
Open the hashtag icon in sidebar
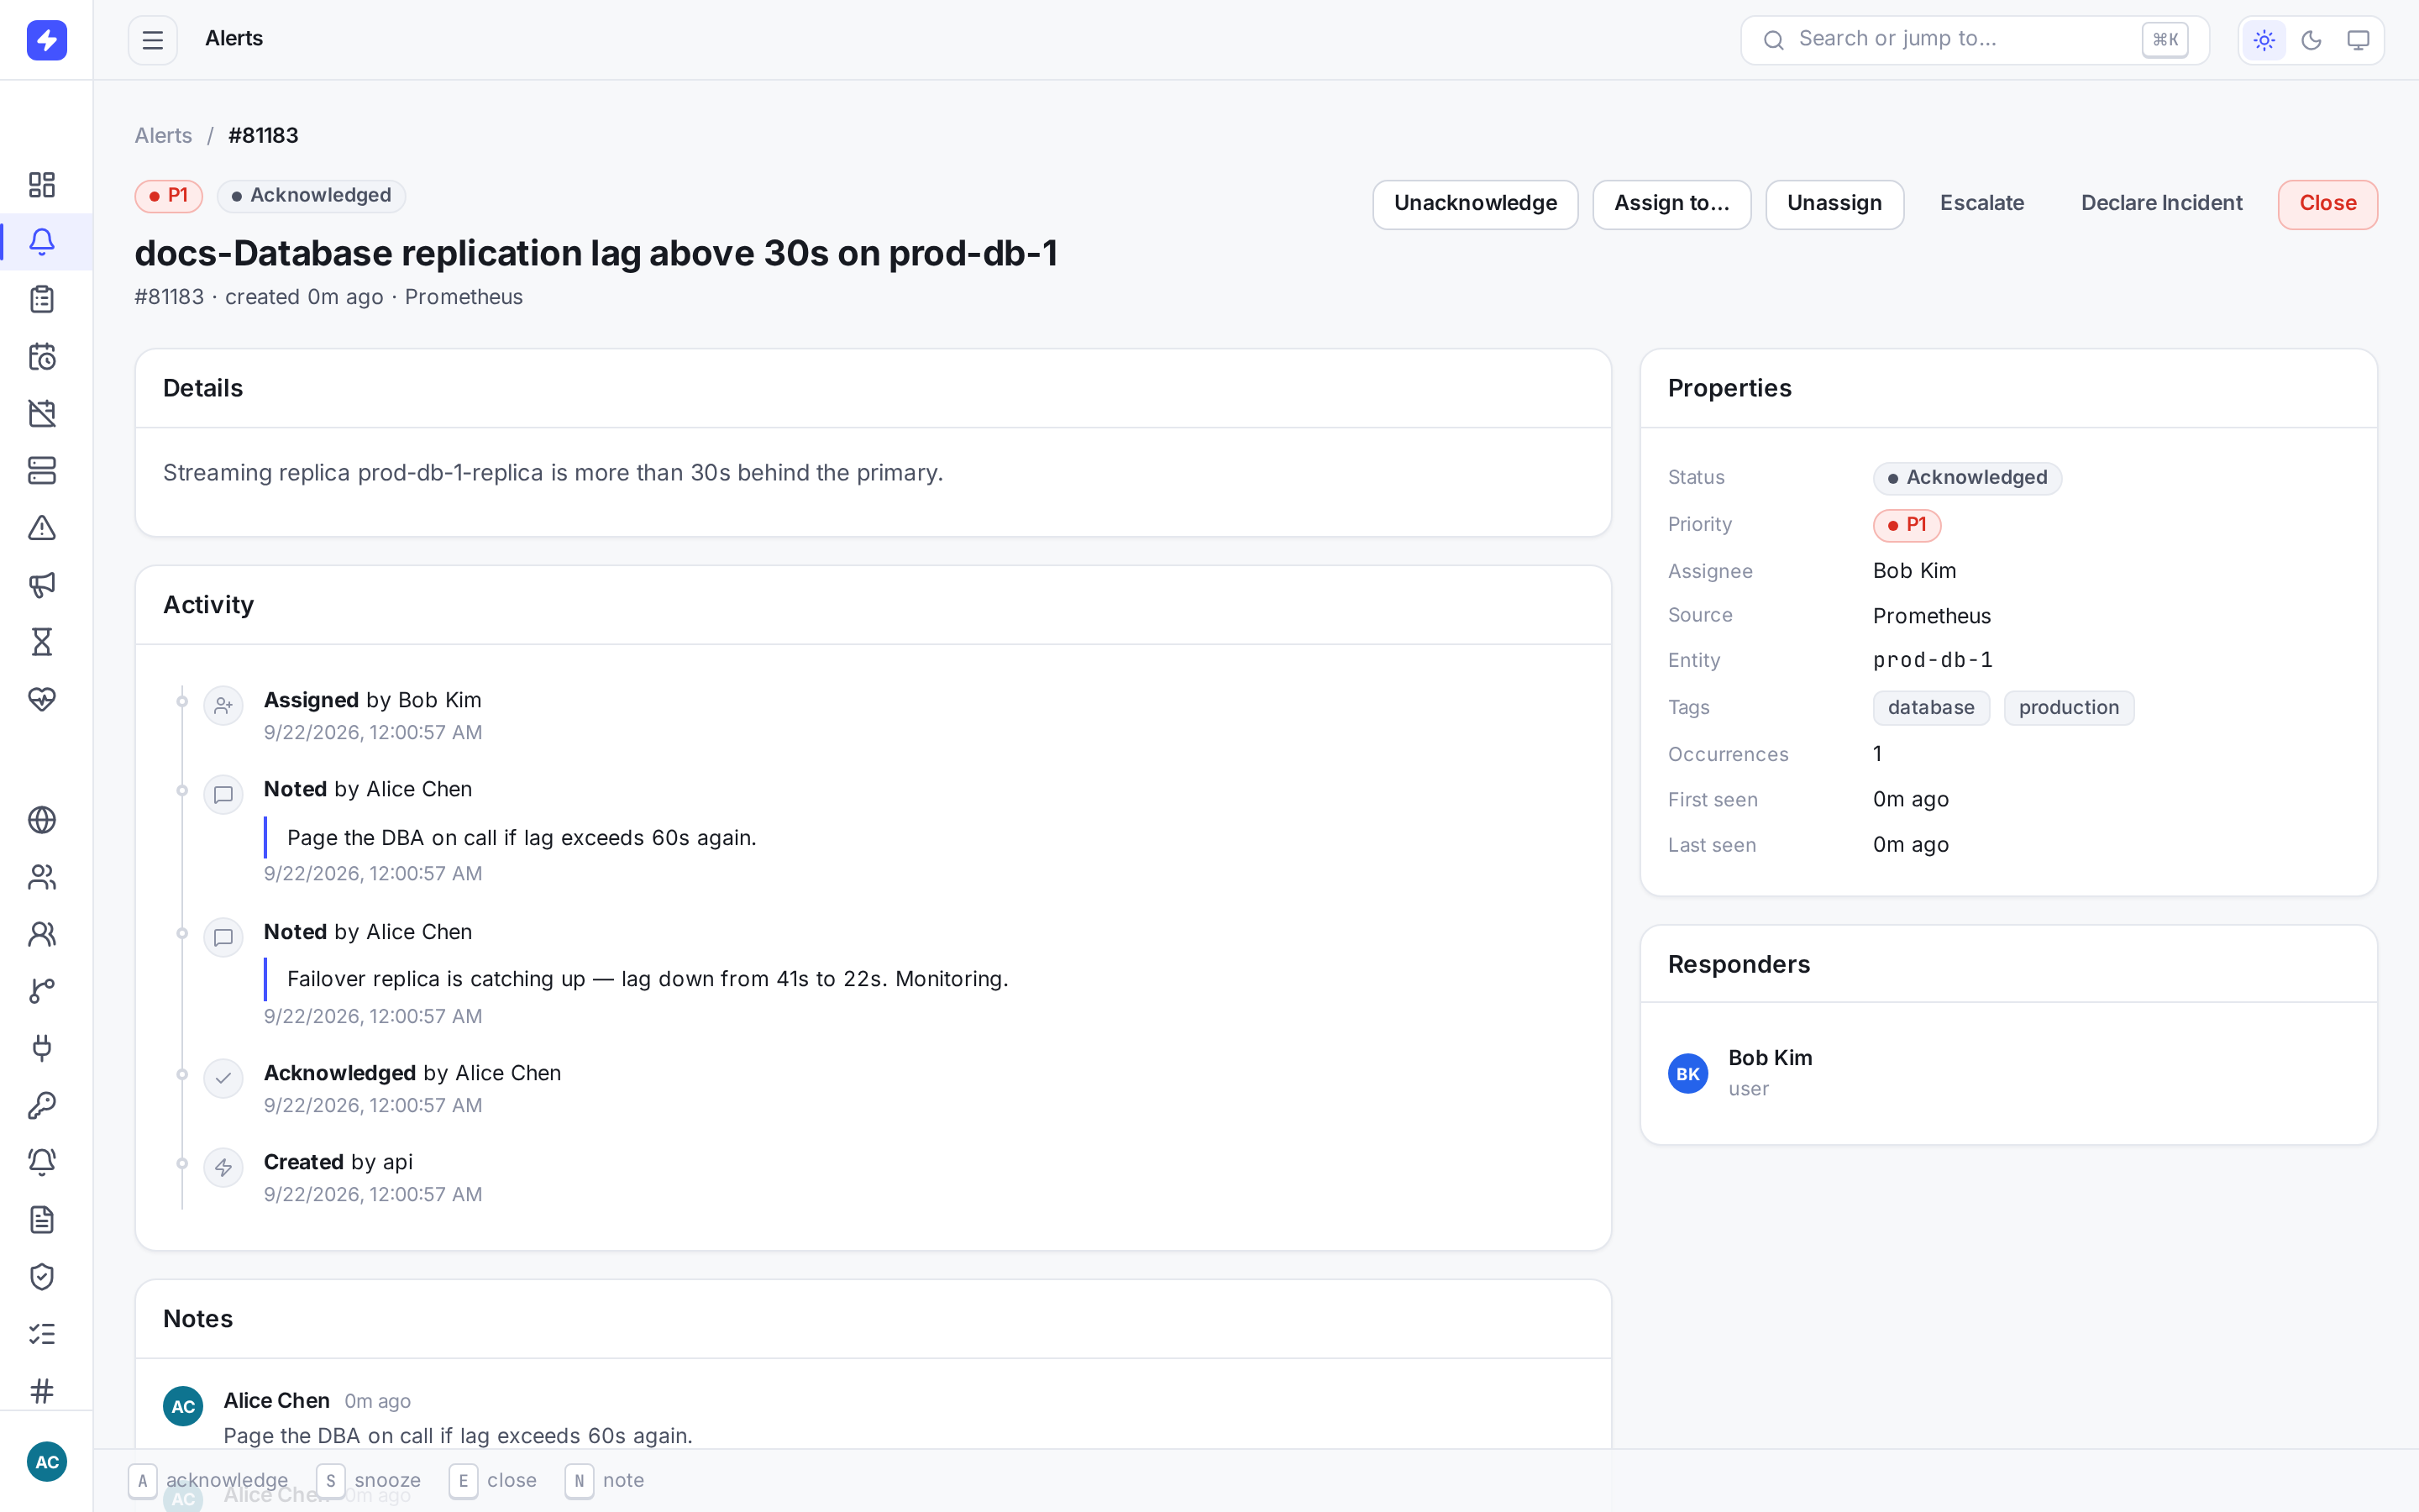pyautogui.click(x=42, y=1390)
